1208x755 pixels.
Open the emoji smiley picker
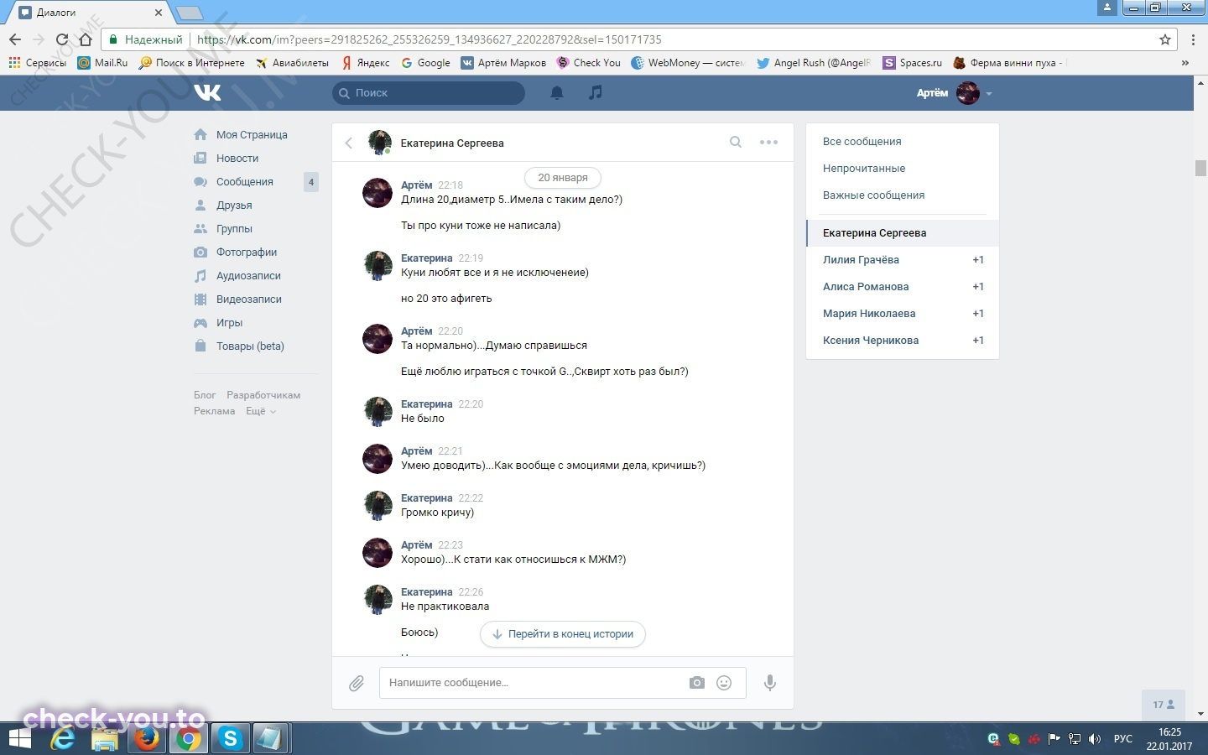[x=724, y=683]
